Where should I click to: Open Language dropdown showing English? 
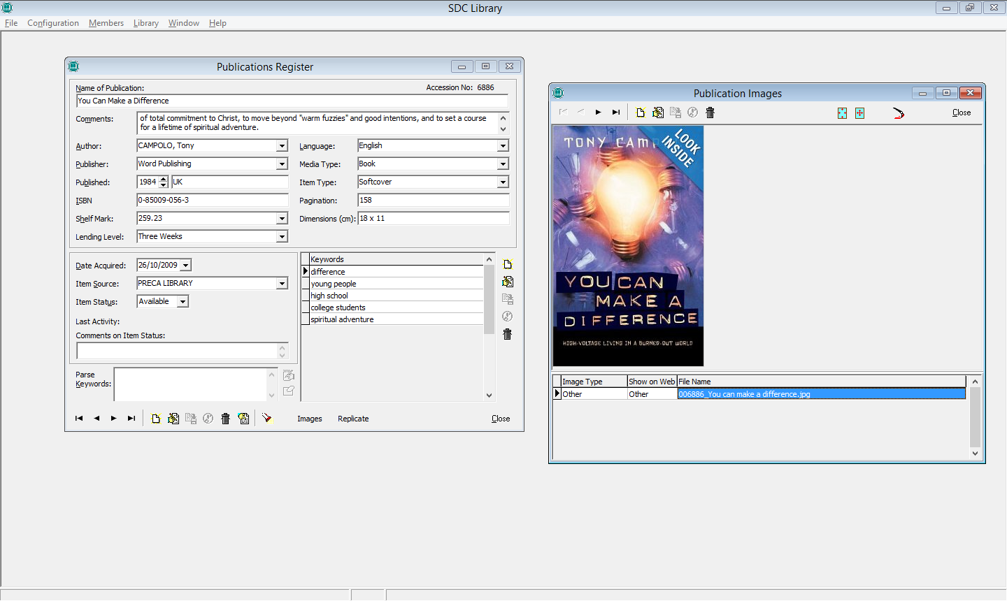click(503, 146)
